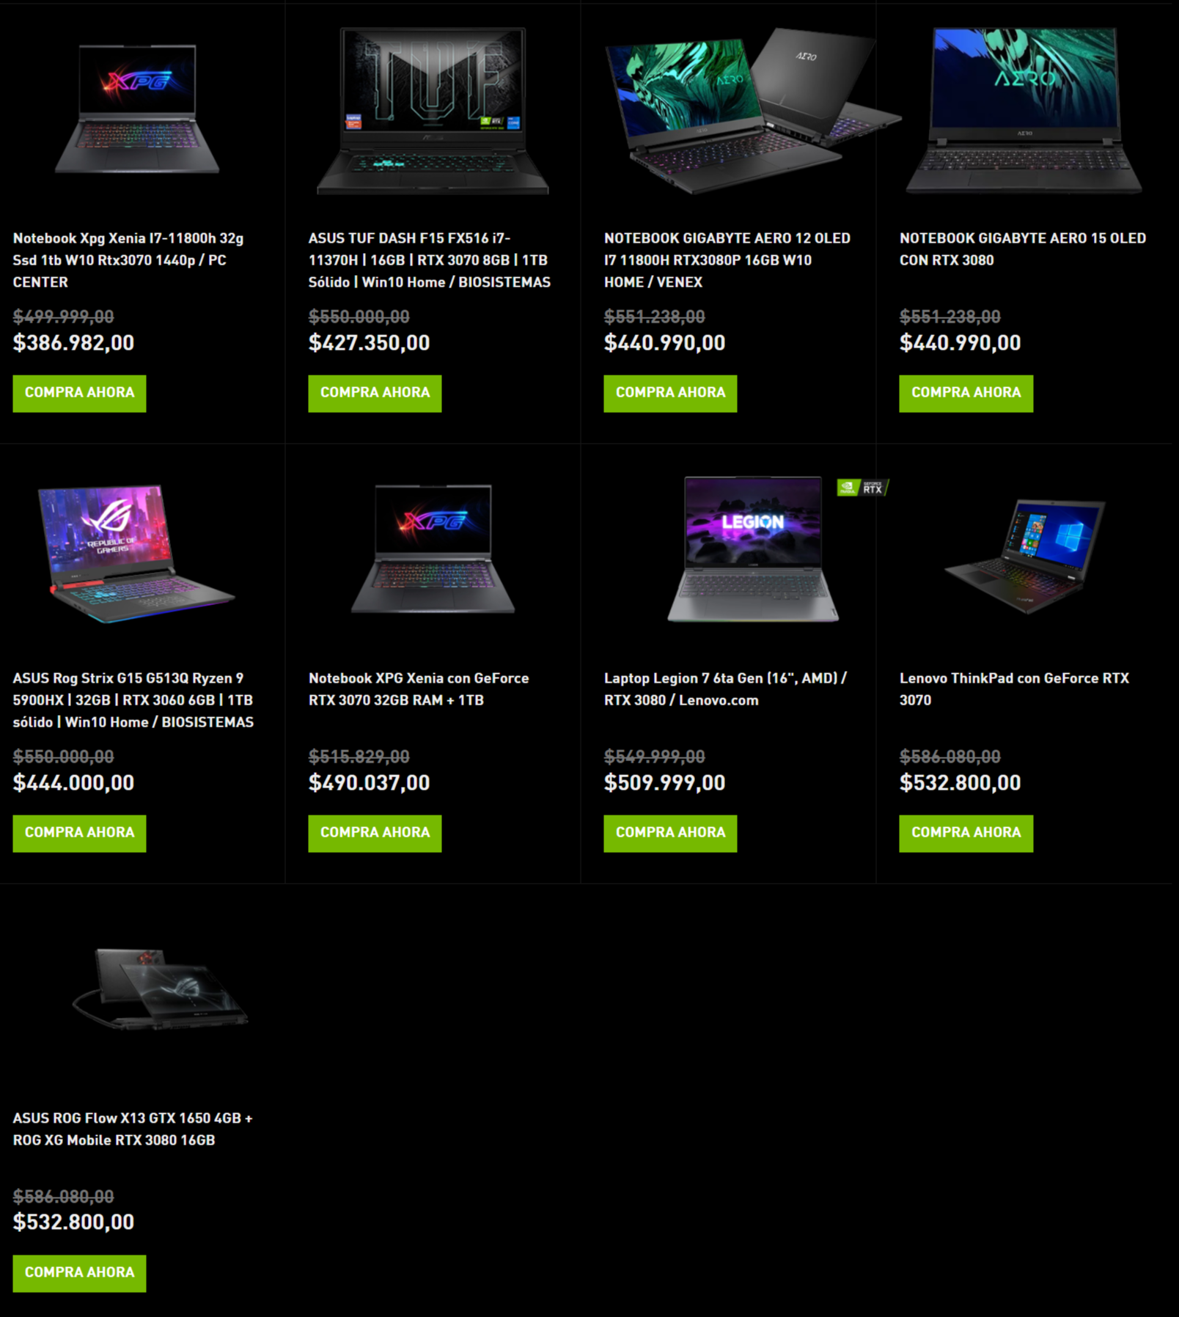
Task: Open the ASUS Rog Strix G15 laptop image
Action: coord(137,553)
